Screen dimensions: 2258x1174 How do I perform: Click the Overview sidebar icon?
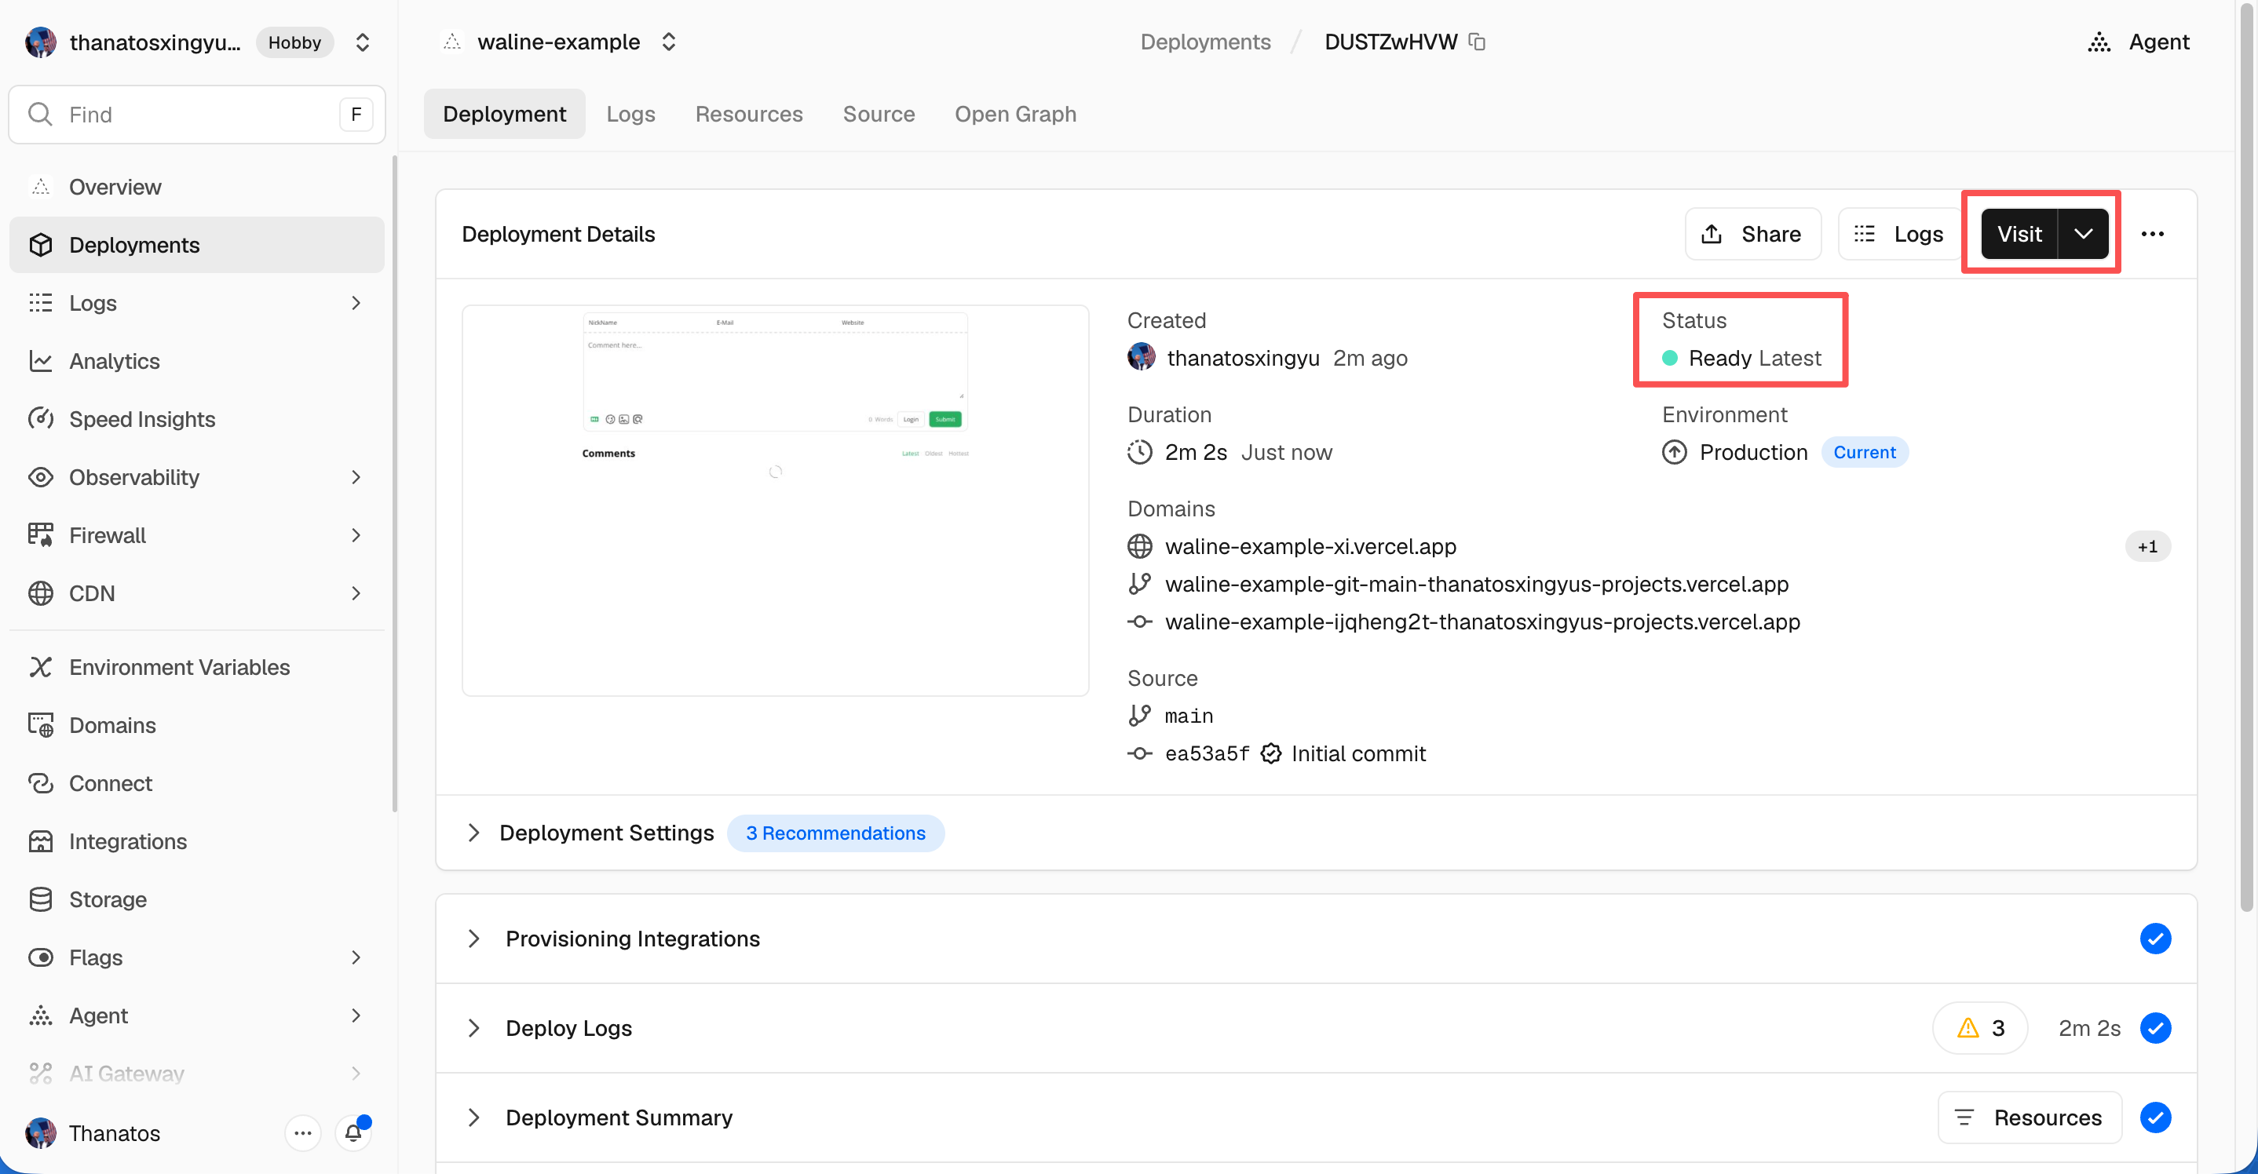tap(40, 187)
